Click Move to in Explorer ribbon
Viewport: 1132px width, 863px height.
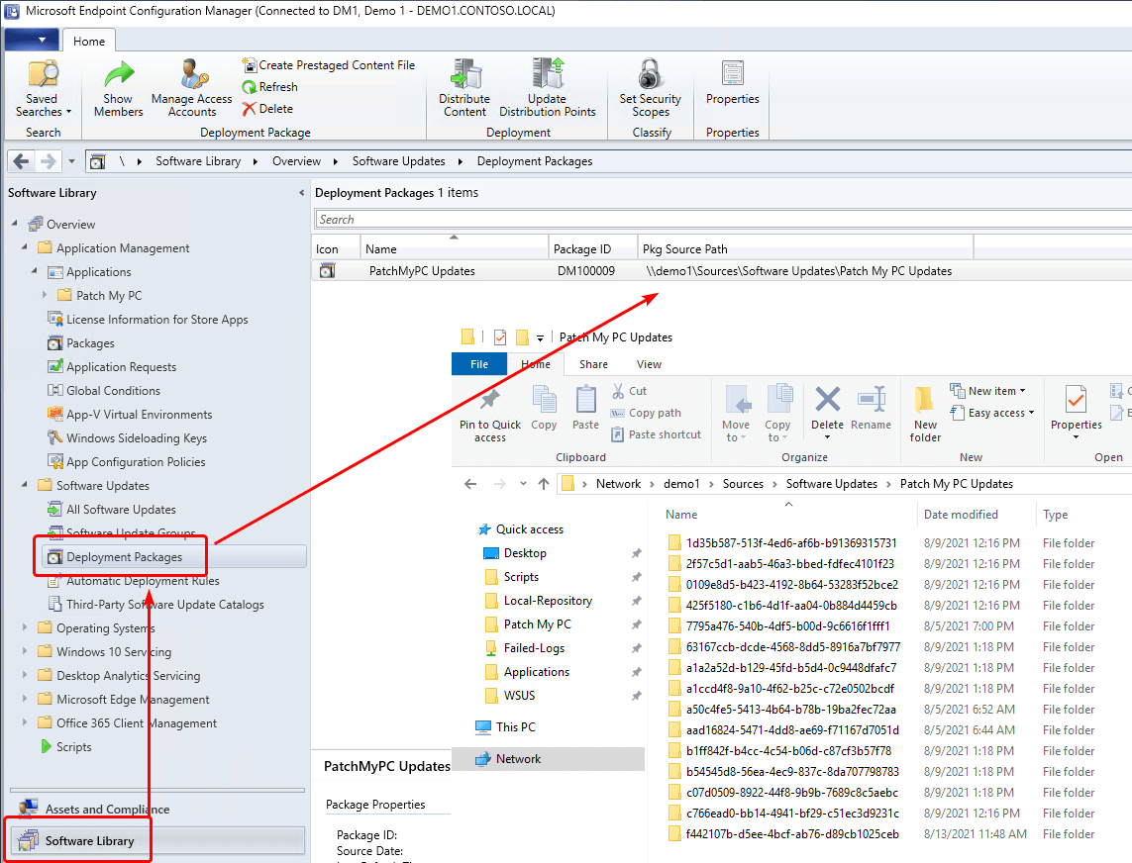(737, 414)
